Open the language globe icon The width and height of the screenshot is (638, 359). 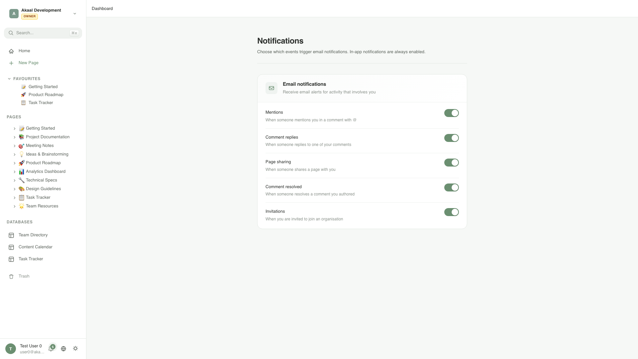pyautogui.click(x=63, y=348)
